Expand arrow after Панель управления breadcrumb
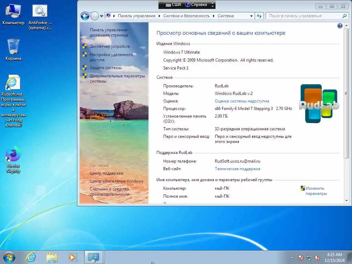Image resolution: width=352 pixels, height=264 pixels. (159, 16)
